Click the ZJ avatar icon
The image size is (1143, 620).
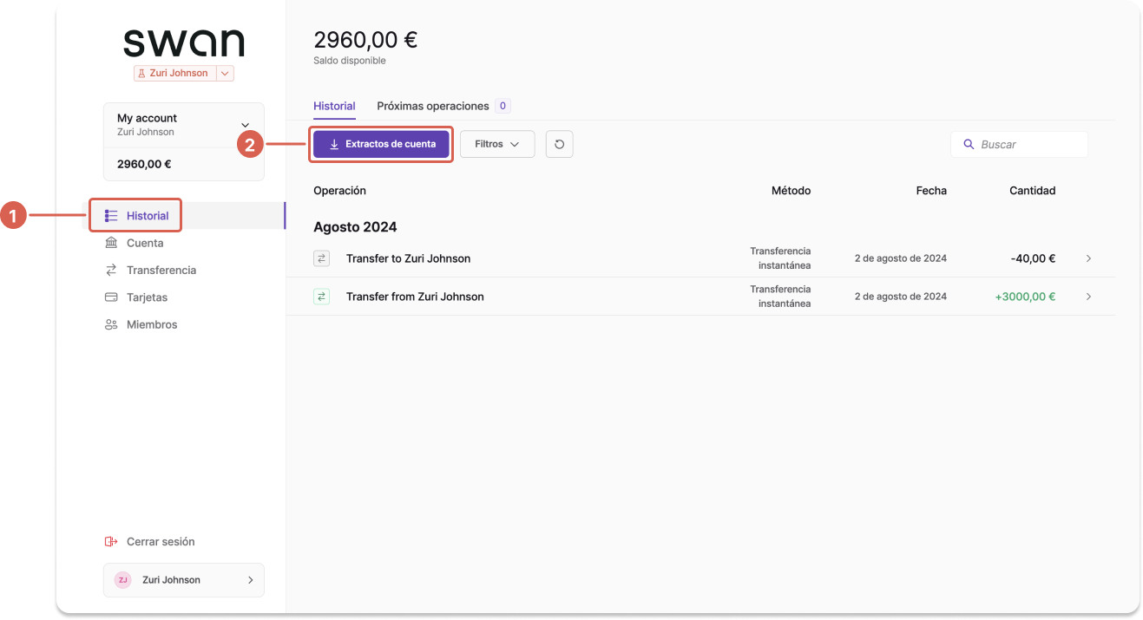coord(122,580)
